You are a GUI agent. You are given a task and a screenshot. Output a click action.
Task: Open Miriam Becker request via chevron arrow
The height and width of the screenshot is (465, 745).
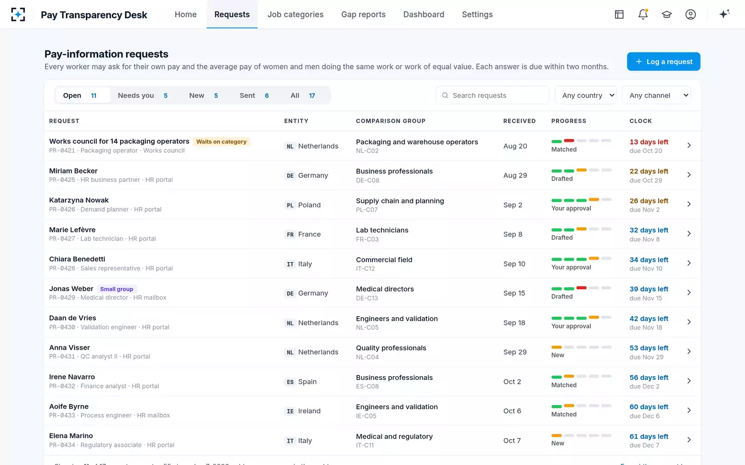(x=689, y=175)
